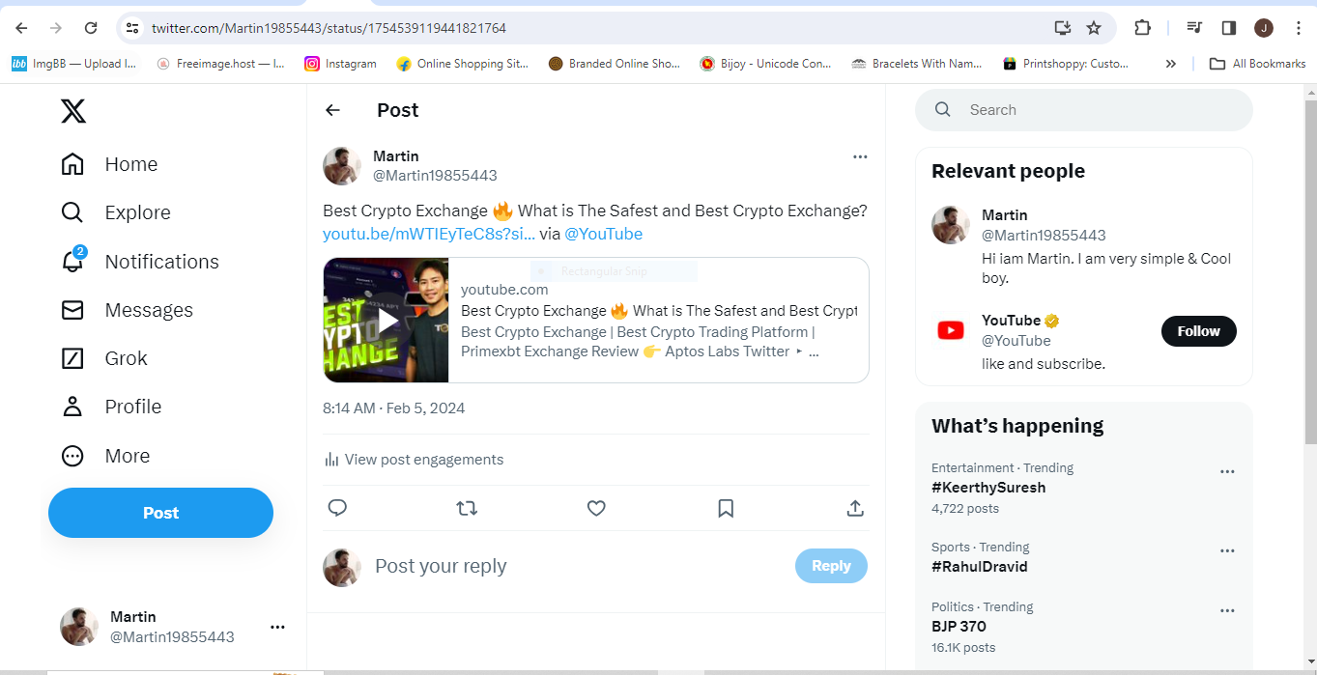This screenshot has height=675, width=1317.
Task: Open account menu dots beside Martin at bottom
Action: click(277, 627)
